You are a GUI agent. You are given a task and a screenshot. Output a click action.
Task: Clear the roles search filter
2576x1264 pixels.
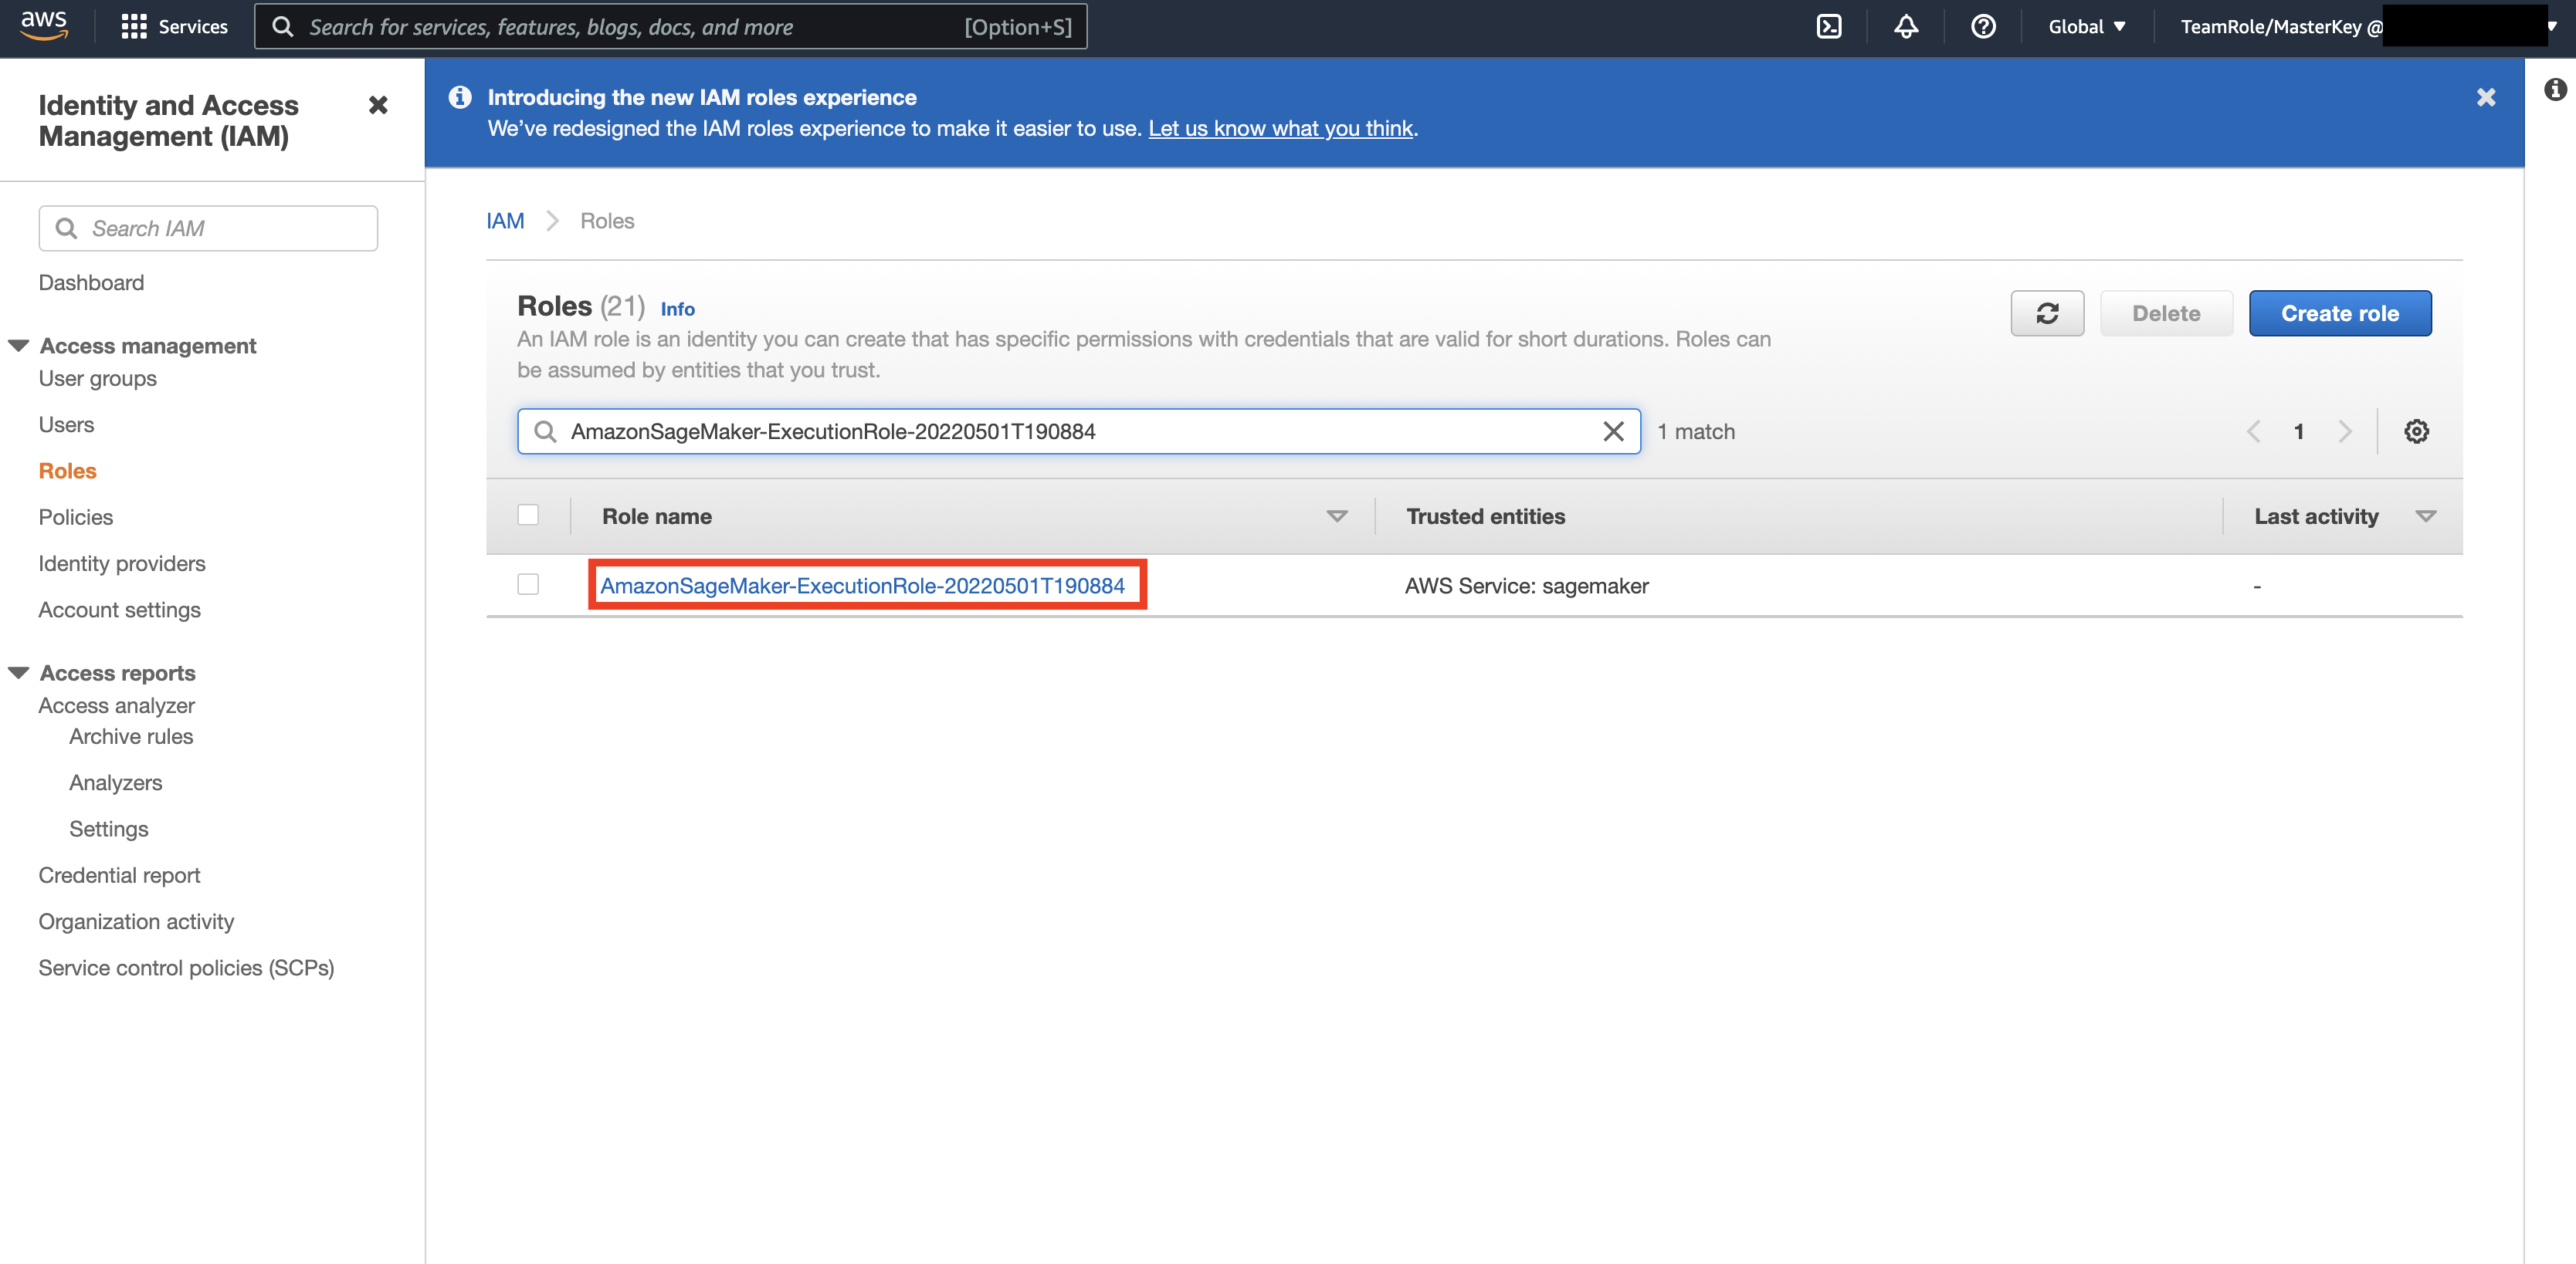pos(1613,431)
